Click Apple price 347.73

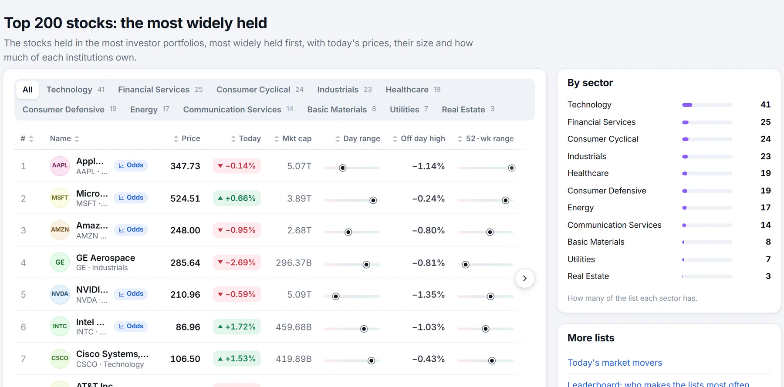point(185,166)
